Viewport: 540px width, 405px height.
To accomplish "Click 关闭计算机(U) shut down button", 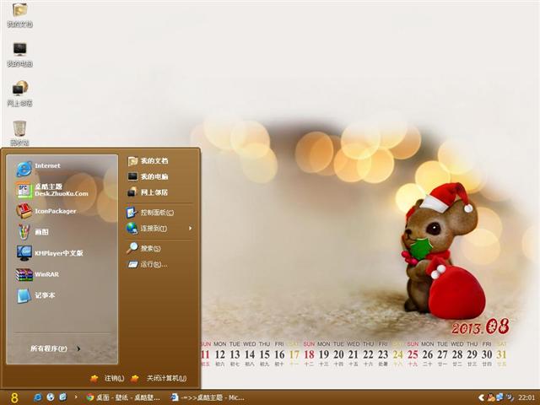I will 159,378.
